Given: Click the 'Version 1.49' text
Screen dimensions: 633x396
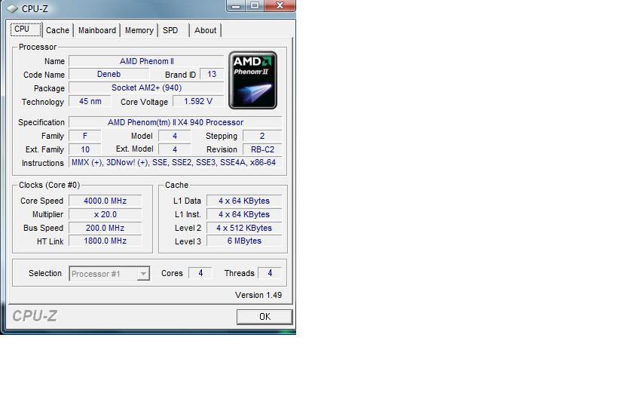Looking at the screenshot, I should [x=258, y=295].
